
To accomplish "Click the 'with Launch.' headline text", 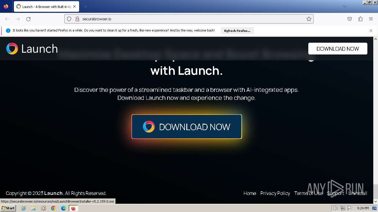I will pos(187,71).
